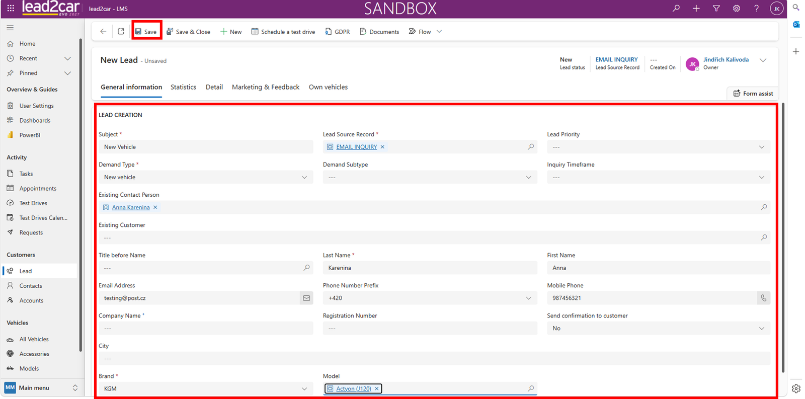The width and height of the screenshot is (805, 399).
Task: Switch to the Detail tab
Action: [x=214, y=87]
